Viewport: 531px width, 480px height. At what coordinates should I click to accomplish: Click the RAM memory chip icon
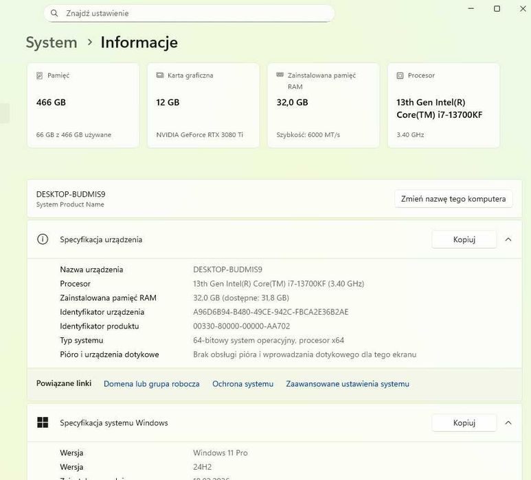(280, 75)
